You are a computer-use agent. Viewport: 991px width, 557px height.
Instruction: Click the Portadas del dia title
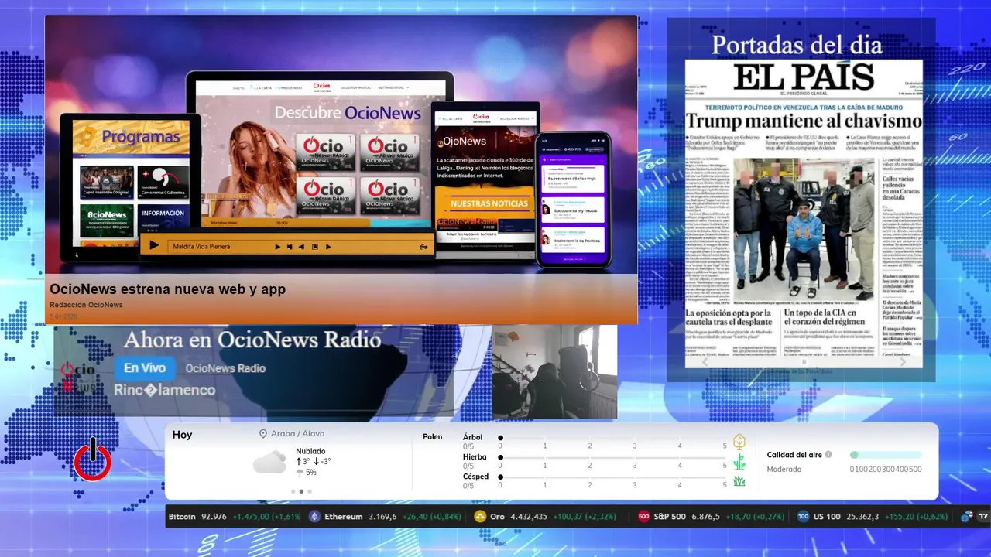(x=797, y=44)
